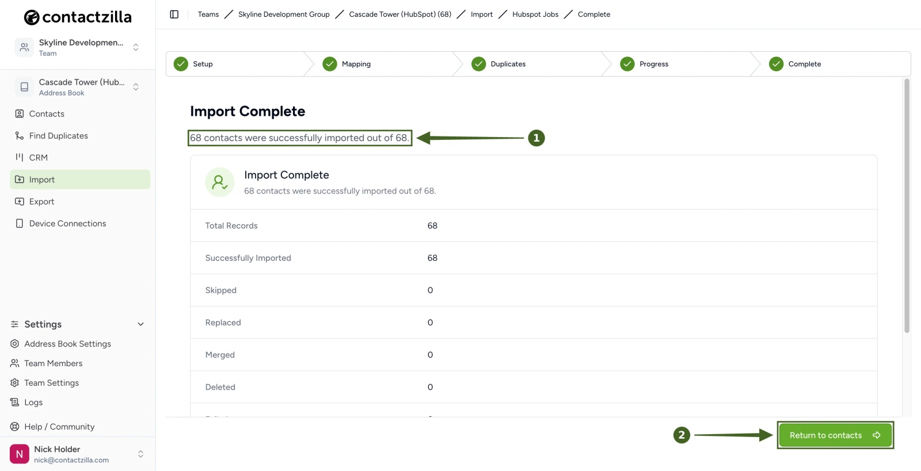The height and width of the screenshot is (471, 921).
Task: Open the Cascade Tower address book switcher
Action: click(136, 87)
